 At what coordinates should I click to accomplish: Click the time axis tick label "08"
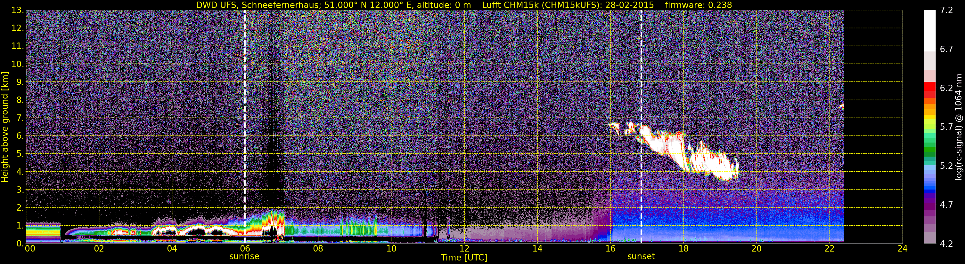(x=318, y=249)
